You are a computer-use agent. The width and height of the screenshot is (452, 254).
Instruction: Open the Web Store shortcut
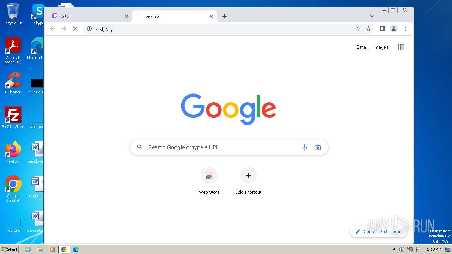[209, 181]
